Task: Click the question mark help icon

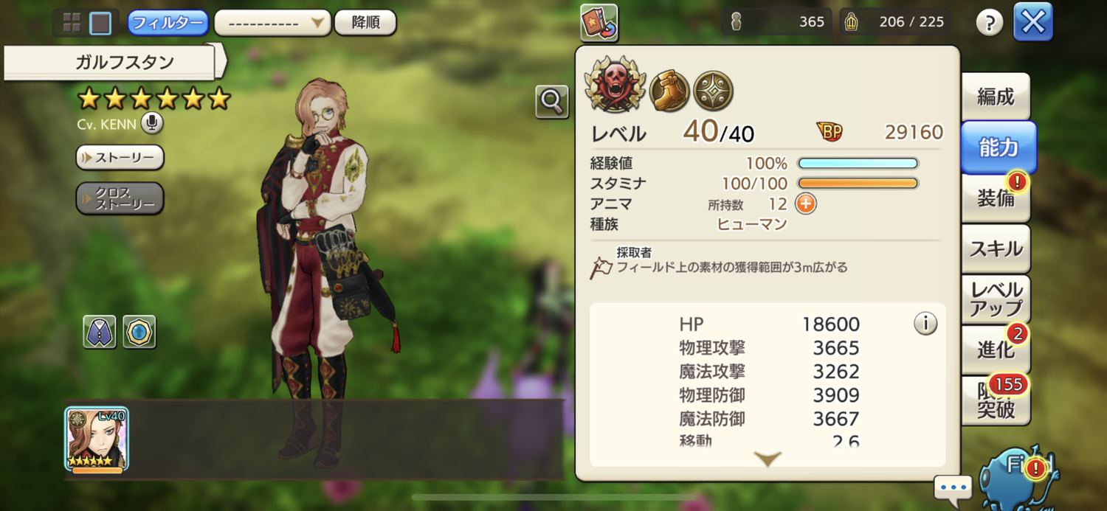Action: [990, 23]
